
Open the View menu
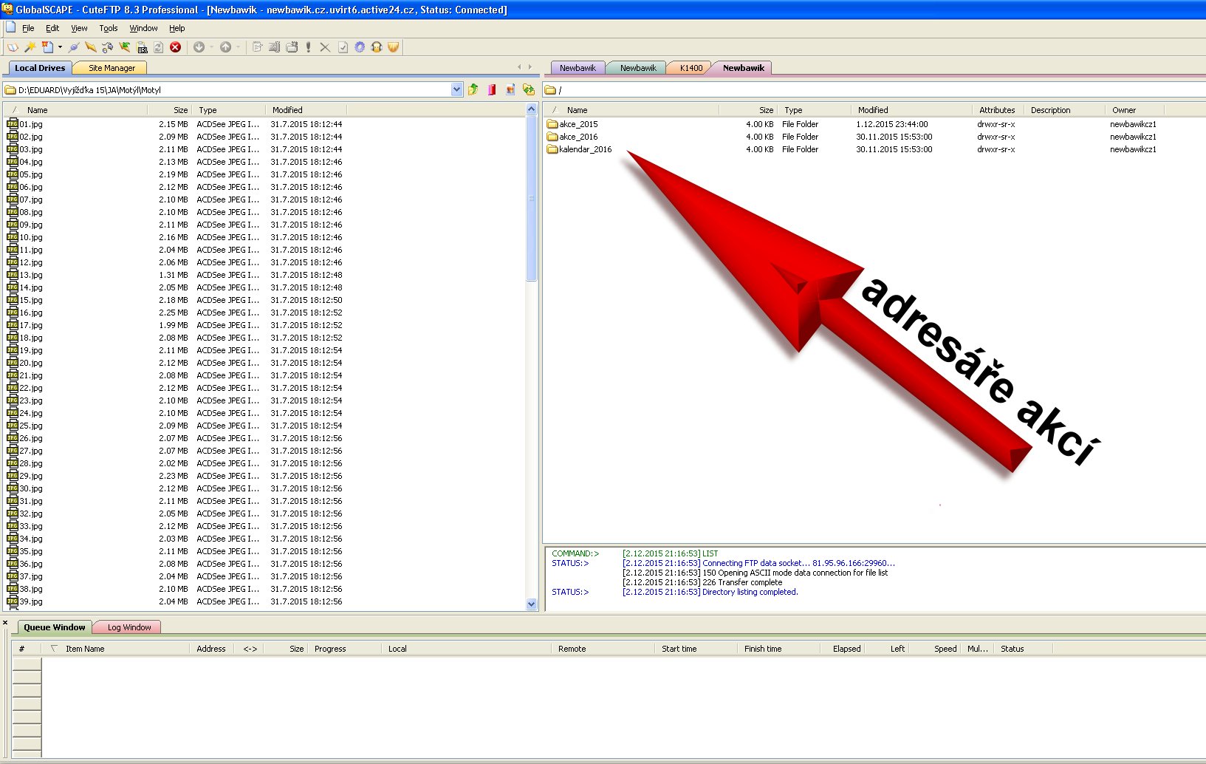coord(79,28)
